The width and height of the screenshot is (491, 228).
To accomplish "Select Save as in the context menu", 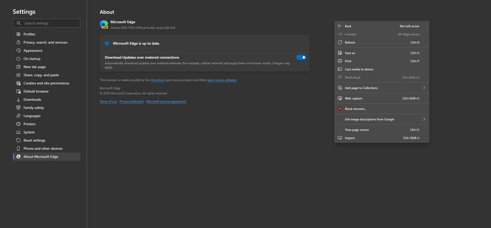I will [382, 53].
